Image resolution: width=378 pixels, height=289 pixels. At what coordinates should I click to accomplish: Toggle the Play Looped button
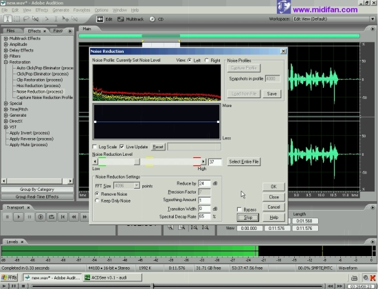click(x=52, y=217)
